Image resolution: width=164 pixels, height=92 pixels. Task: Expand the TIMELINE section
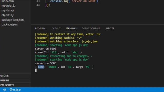[x=5, y=80]
